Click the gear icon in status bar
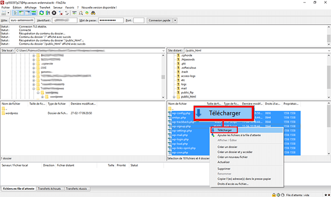331x197 pixels. click(278, 195)
